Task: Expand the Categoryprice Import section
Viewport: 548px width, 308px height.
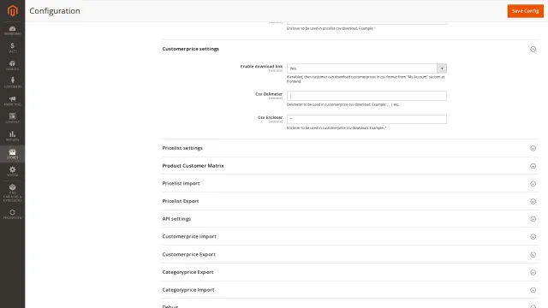Action: coord(533,290)
